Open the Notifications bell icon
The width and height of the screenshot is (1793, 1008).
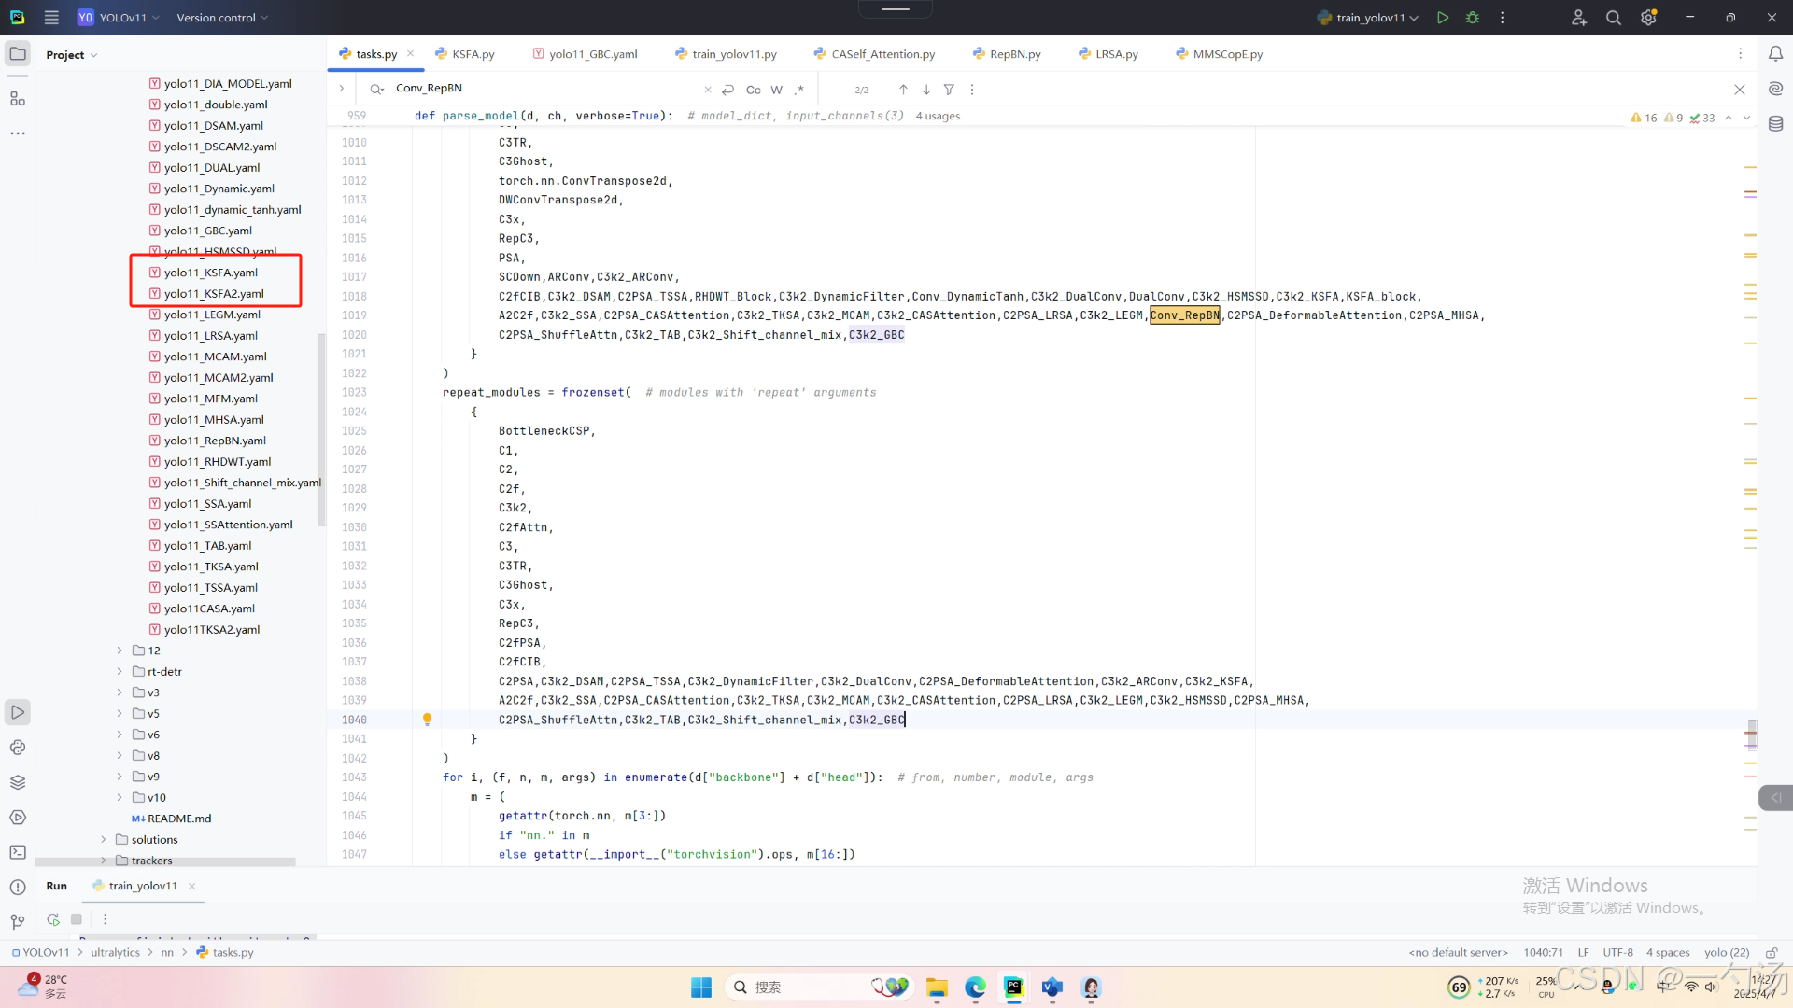[x=1775, y=54]
